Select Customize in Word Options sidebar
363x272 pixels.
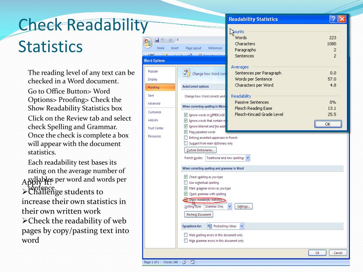click(160, 112)
